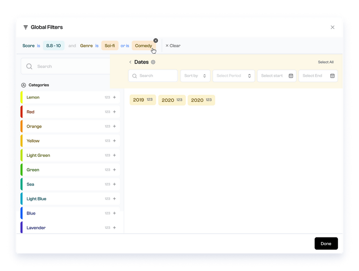Viewport: 359px width, 271px height.
Task: Collapse the Dates panel with back chevron
Action: (x=130, y=62)
